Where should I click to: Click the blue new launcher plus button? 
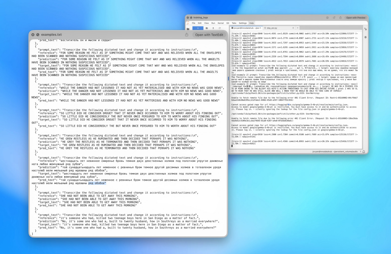pos(198,28)
